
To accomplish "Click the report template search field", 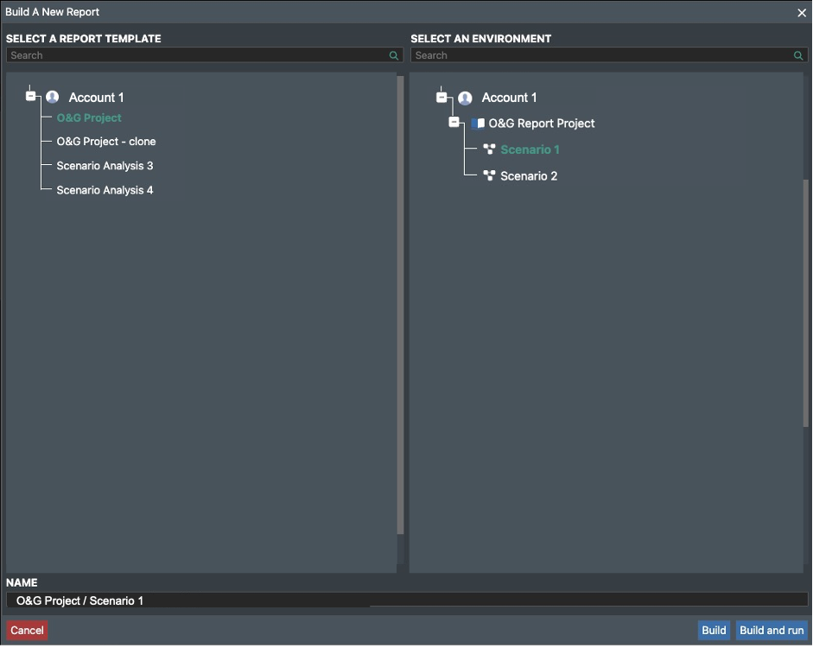I will [197, 55].
